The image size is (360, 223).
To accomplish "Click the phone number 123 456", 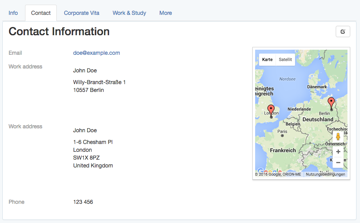I will (x=83, y=202).
